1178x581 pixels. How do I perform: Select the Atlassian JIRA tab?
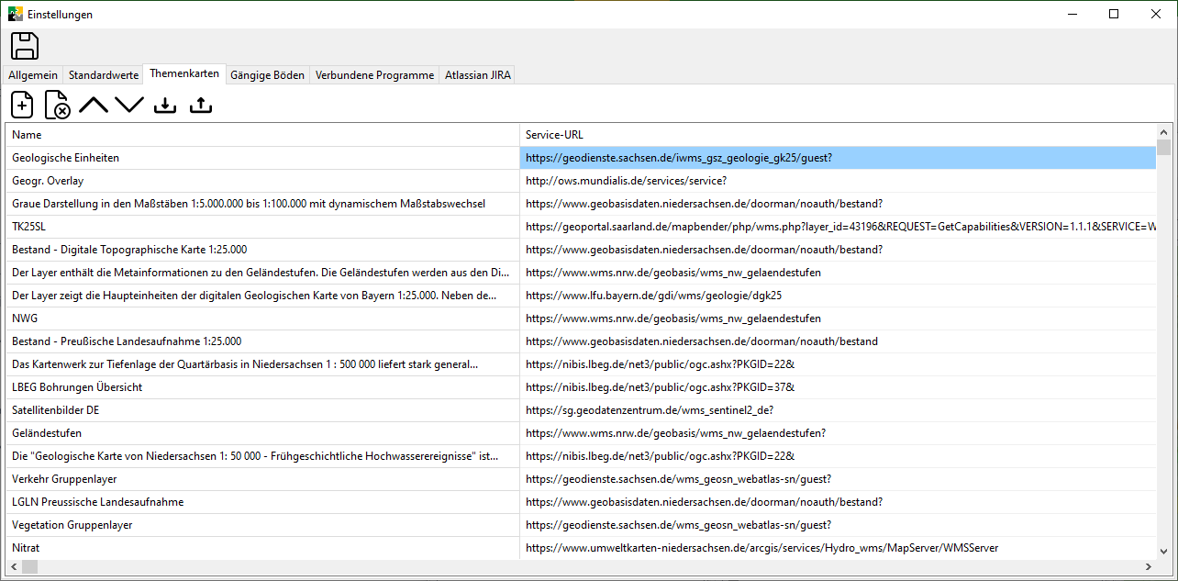(478, 75)
